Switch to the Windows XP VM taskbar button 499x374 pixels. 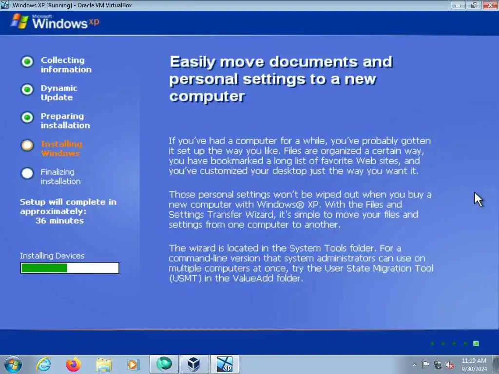224,364
